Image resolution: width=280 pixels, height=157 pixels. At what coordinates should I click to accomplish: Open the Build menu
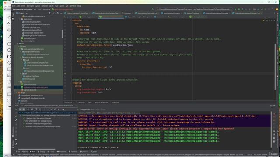(x=52, y=6)
